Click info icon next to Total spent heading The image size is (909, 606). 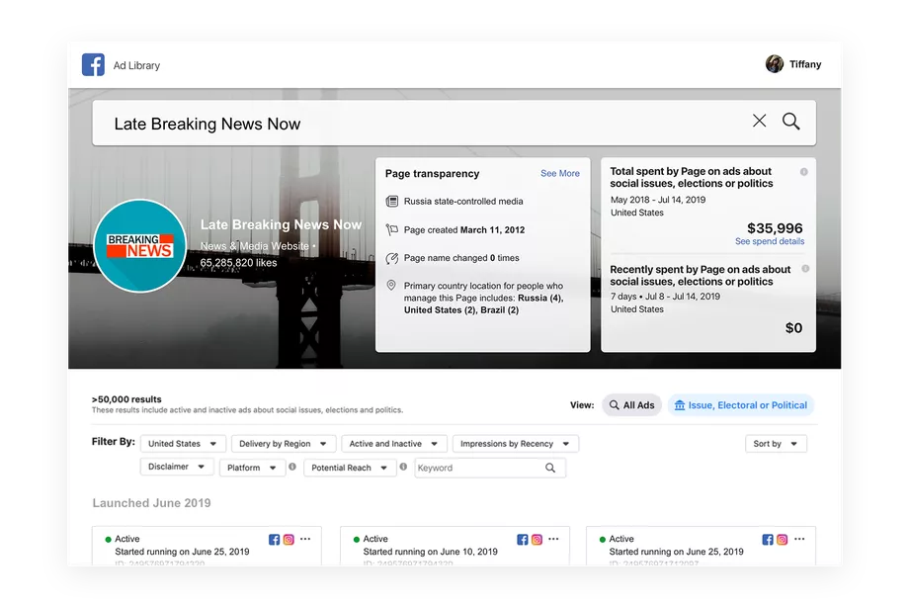tap(804, 172)
